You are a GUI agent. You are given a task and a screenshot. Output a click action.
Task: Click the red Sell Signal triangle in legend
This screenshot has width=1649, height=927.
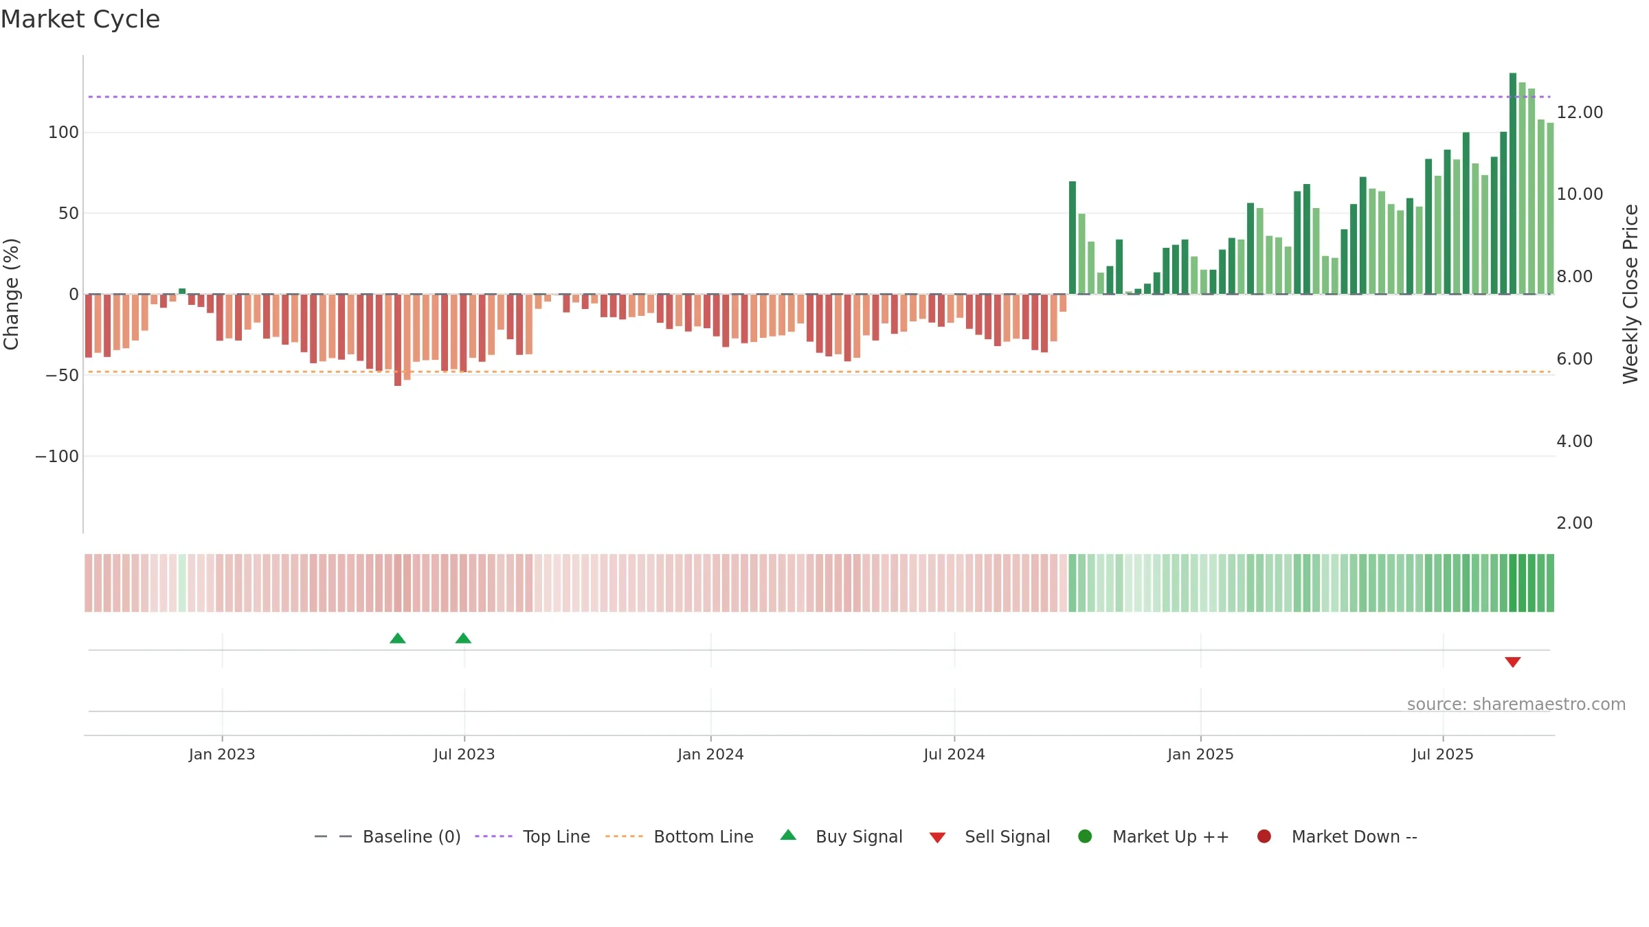[x=937, y=838]
